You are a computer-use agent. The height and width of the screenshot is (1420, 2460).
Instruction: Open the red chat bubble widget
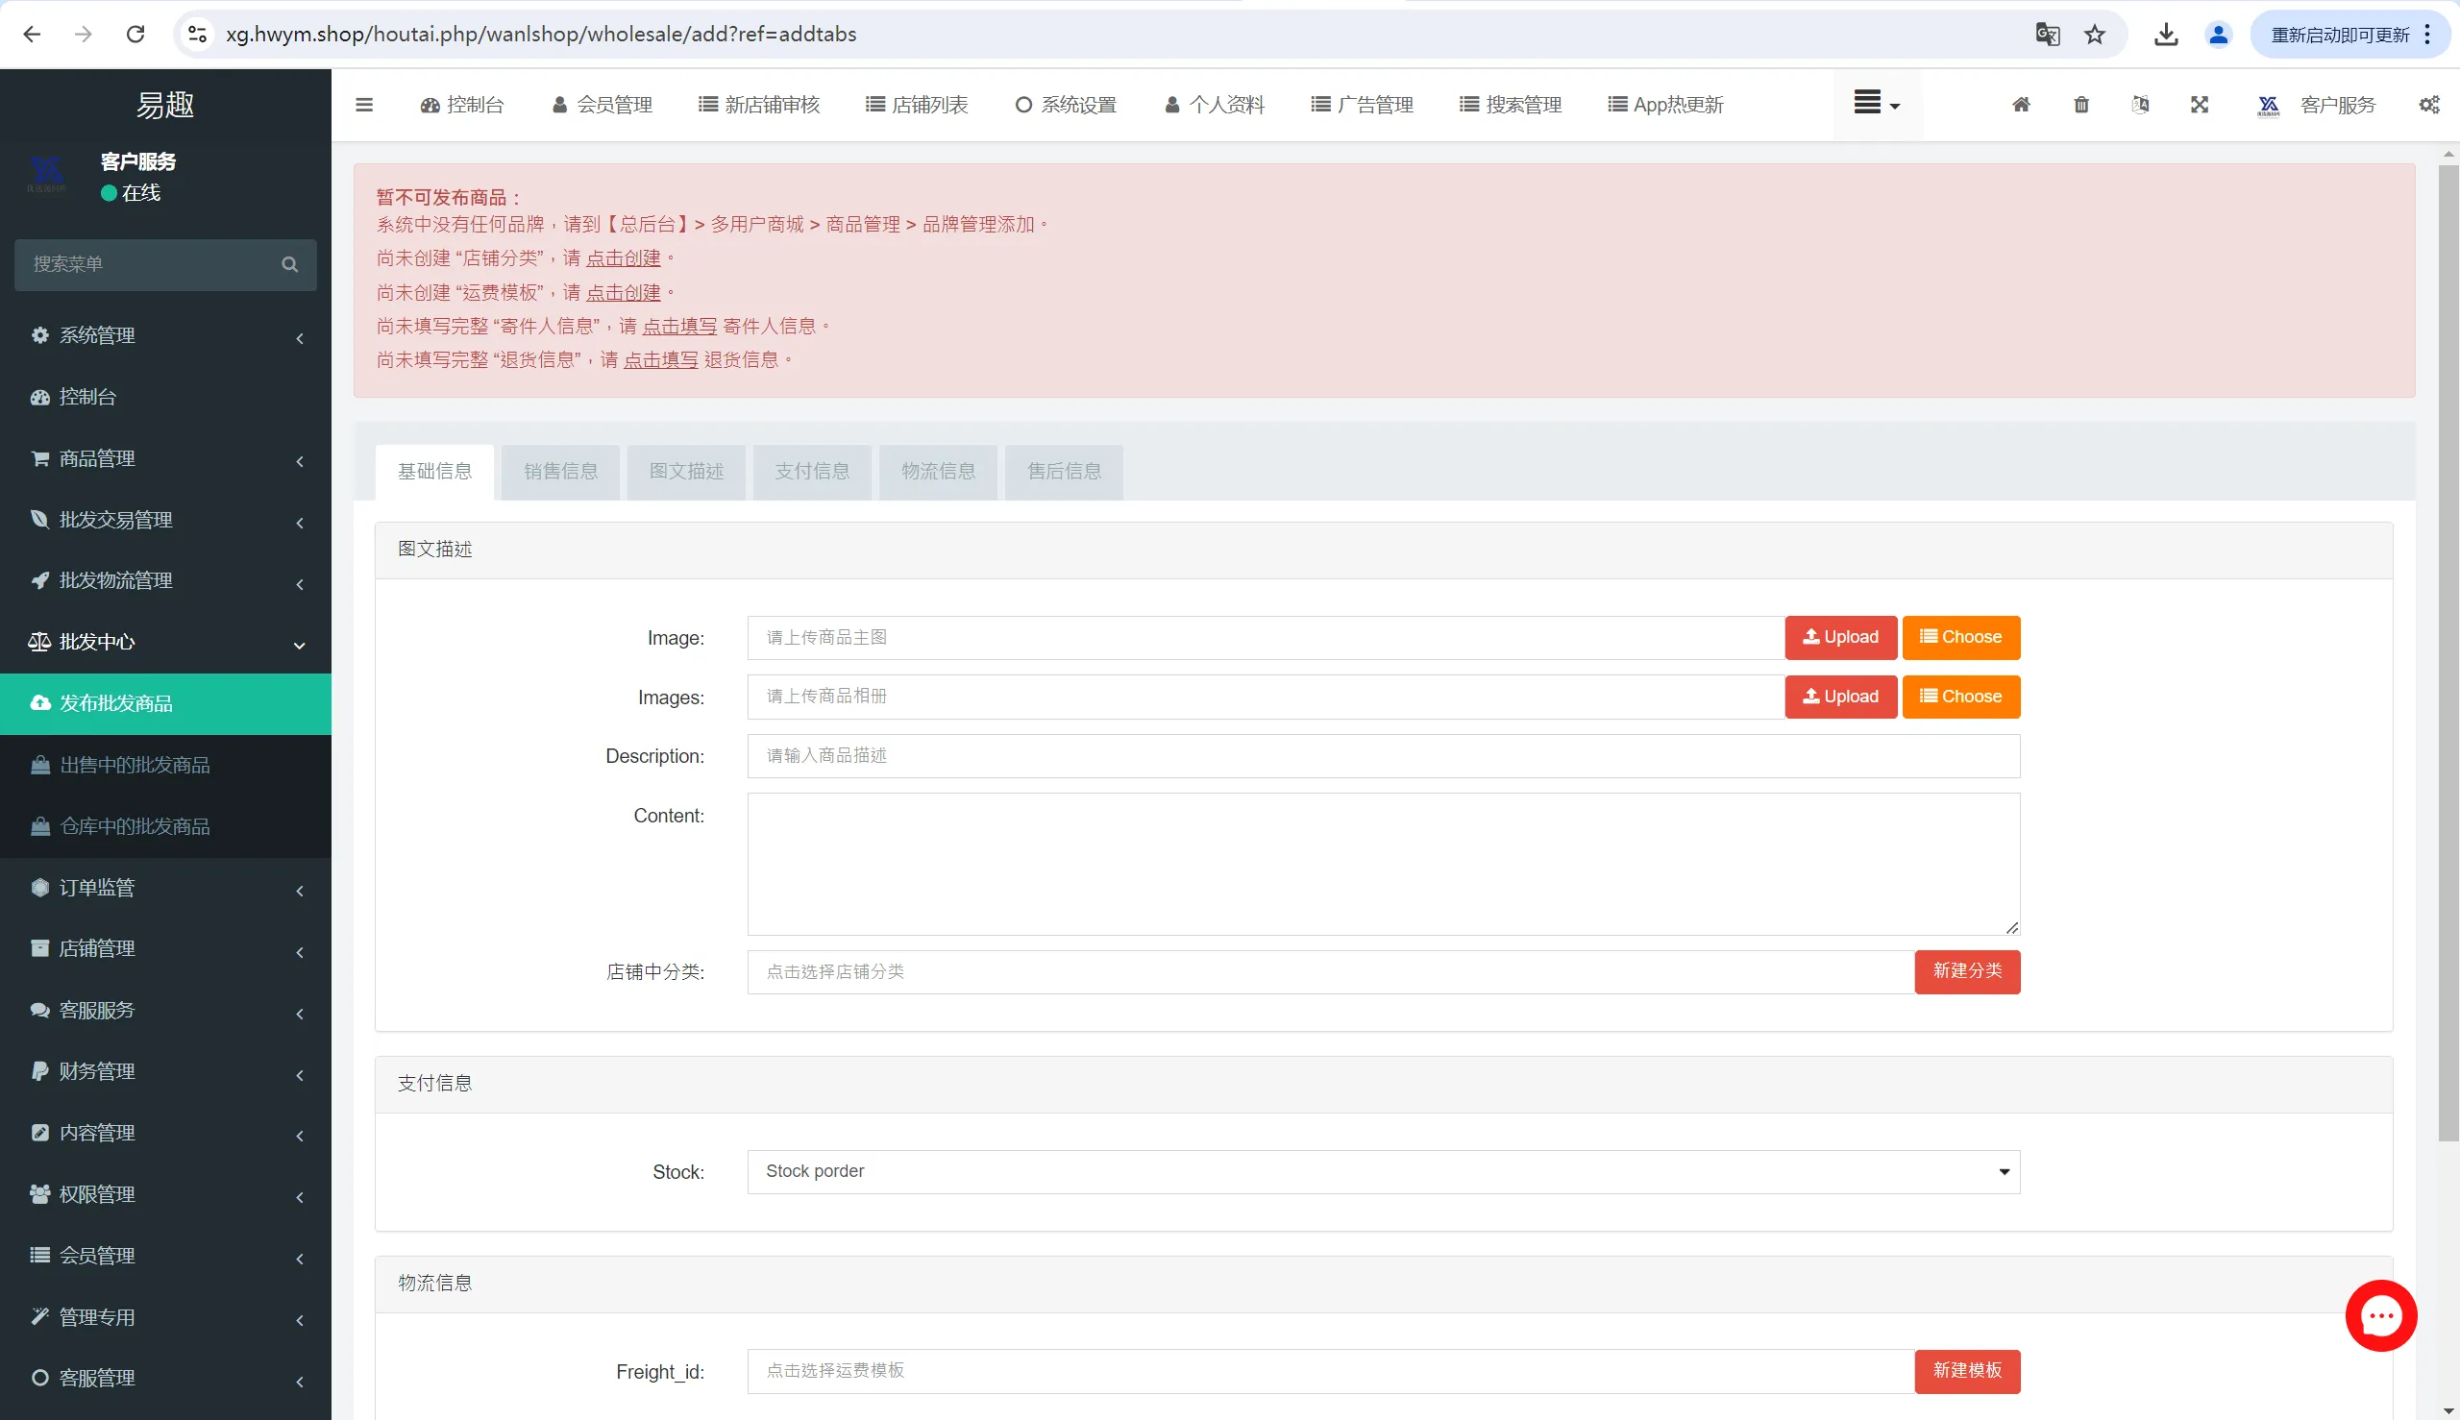(2380, 1314)
